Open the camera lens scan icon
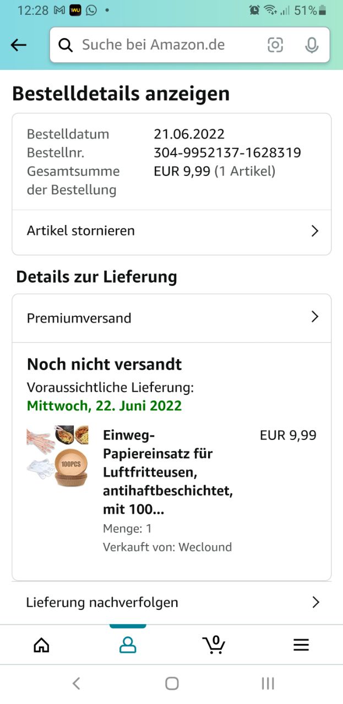The height and width of the screenshot is (704, 343). click(x=275, y=45)
